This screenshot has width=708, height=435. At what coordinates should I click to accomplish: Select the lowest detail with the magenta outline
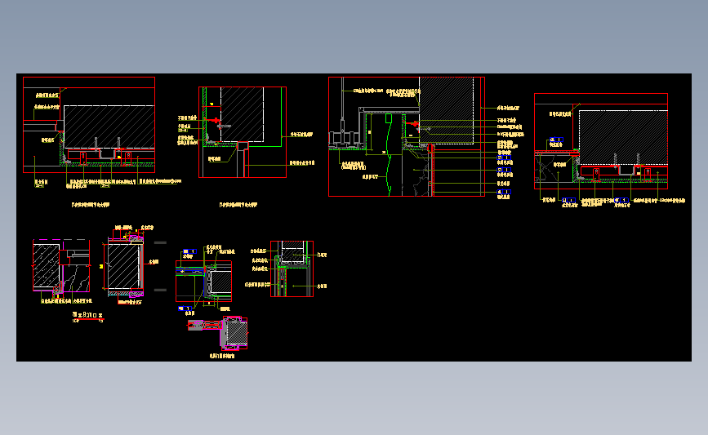tap(218, 332)
